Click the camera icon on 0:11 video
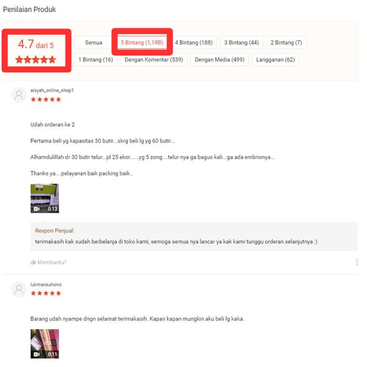Screen dimensions: 367x367 [x=37, y=354]
